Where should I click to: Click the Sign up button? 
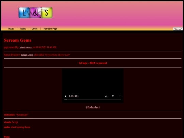178,29
